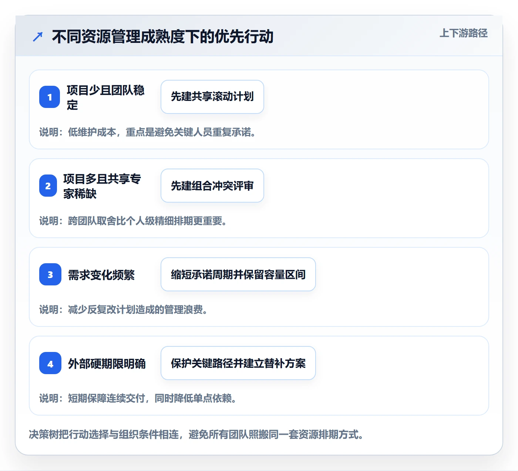Click the number 4 step badge
This screenshot has width=518, height=471.
[x=50, y=363]
